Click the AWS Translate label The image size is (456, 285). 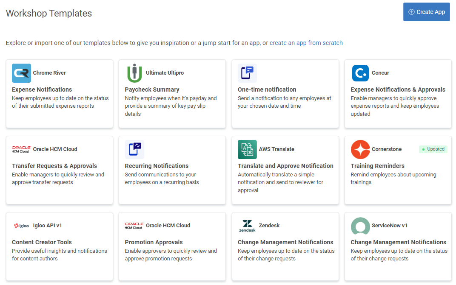coord(276,149)
